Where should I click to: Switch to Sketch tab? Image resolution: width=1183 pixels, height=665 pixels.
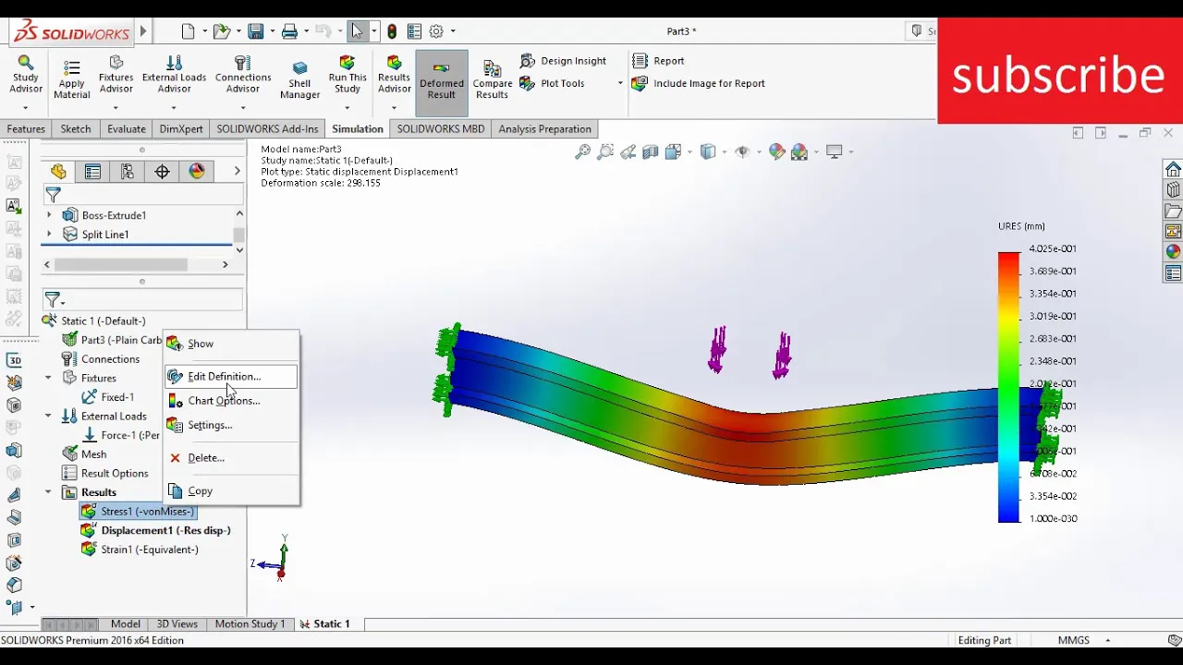[x=76, y=129]
